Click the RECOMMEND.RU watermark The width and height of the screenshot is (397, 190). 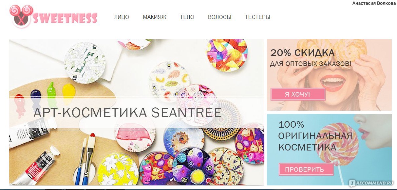pos(372,183)
